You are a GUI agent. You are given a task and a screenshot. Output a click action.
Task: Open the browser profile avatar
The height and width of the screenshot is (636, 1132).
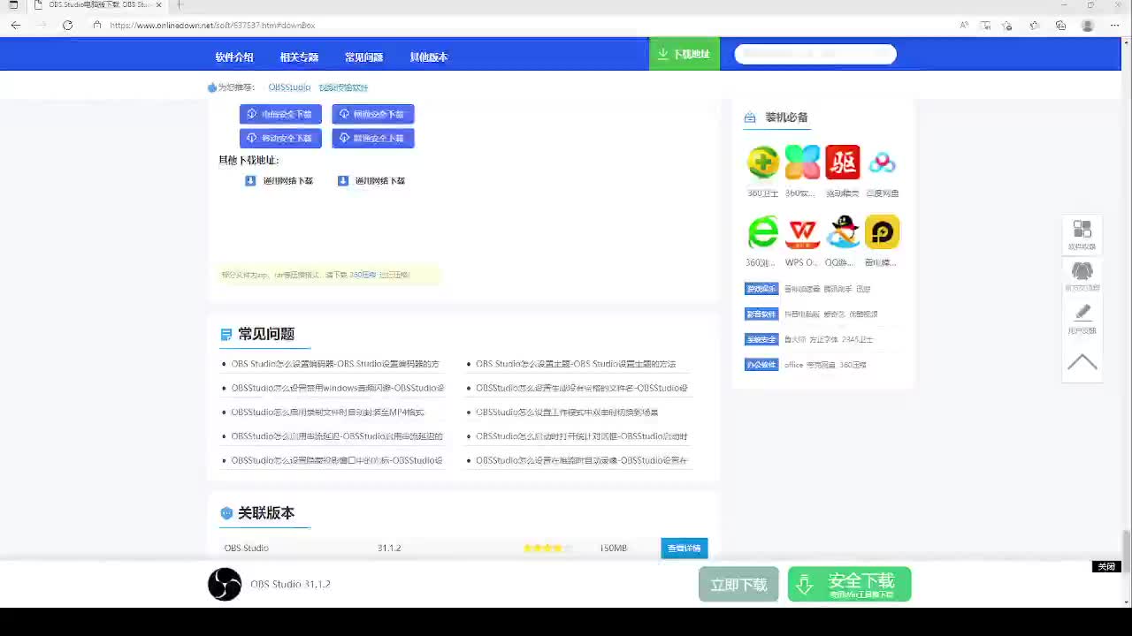pos(1088,26)
